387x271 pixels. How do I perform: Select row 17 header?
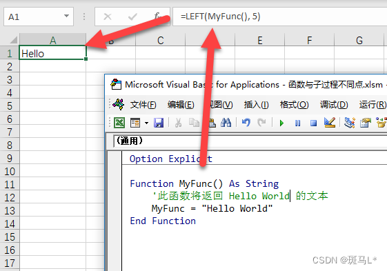click(x=10, y=262)
